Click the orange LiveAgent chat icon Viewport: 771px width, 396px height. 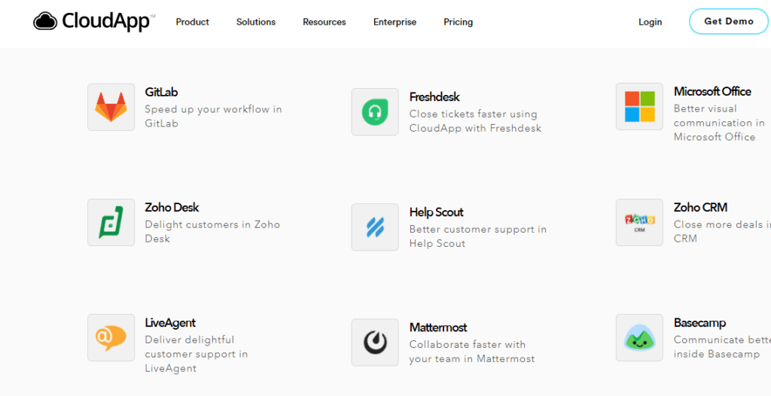pos(111,338)
